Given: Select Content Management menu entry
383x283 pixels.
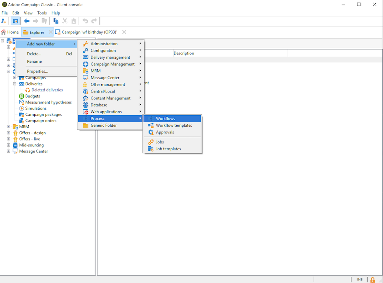Looking at the screenshot, I should [x=111, y=98].
